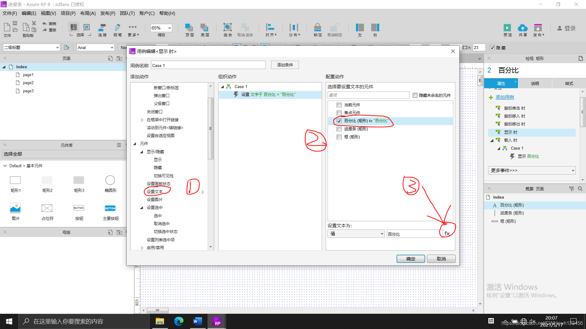Open the 值 type dropdown
Viewport: 586px width, 329px height.
tap(356, 234)
